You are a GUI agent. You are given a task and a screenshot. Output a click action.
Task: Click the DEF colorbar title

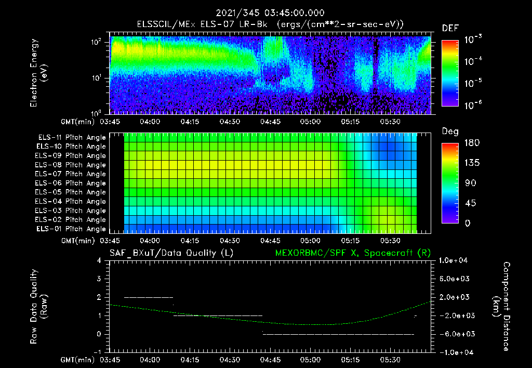tap(450, 29)
